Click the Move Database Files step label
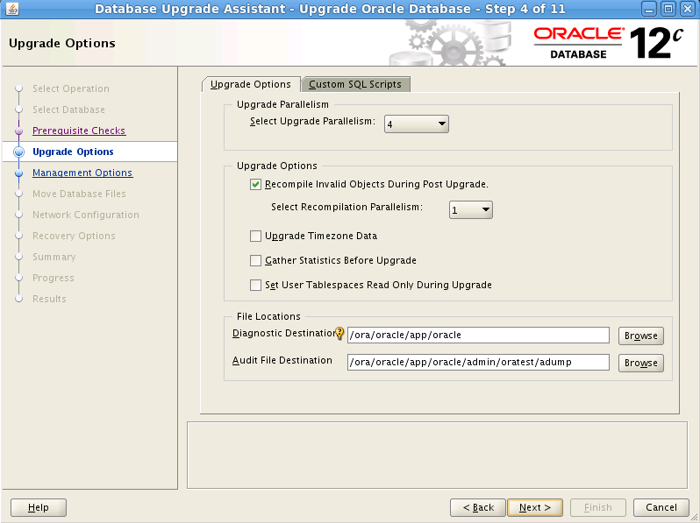 [x=79, y=194]
